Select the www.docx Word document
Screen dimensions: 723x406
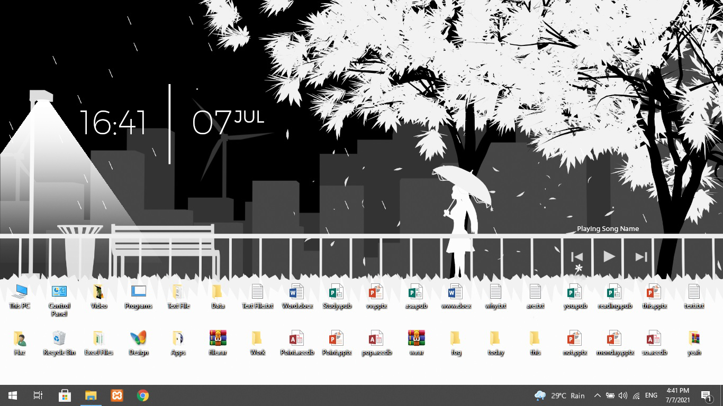[456, 296]
